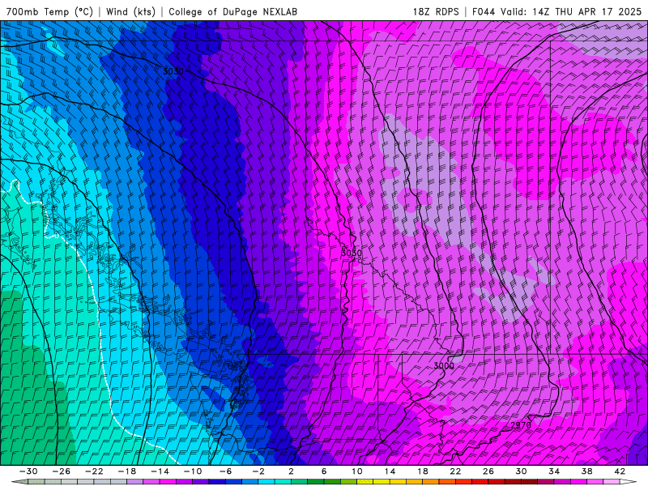Click the 38 value on the temperature scale
This screenshot has width=648, height=486.
click(586, 471)
